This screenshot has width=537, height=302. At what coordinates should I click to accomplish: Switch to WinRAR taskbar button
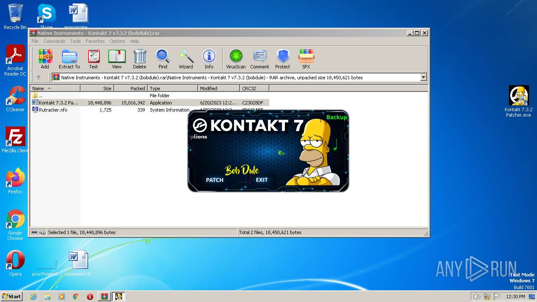pos(104,297)
